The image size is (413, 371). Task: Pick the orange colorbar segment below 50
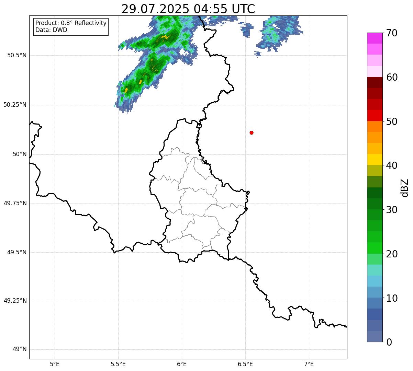point(375,127)
